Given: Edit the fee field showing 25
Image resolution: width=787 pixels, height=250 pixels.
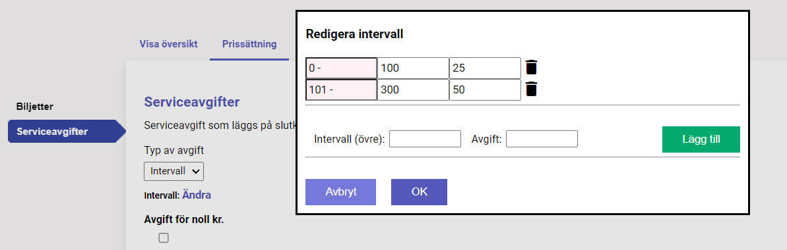Looking at the screenshot, I should coord(485,68).
